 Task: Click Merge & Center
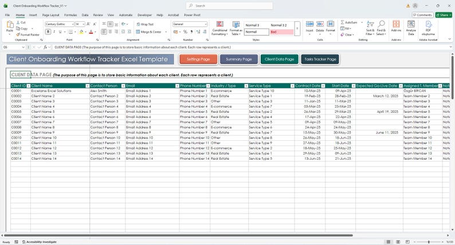tap(148, 32)
